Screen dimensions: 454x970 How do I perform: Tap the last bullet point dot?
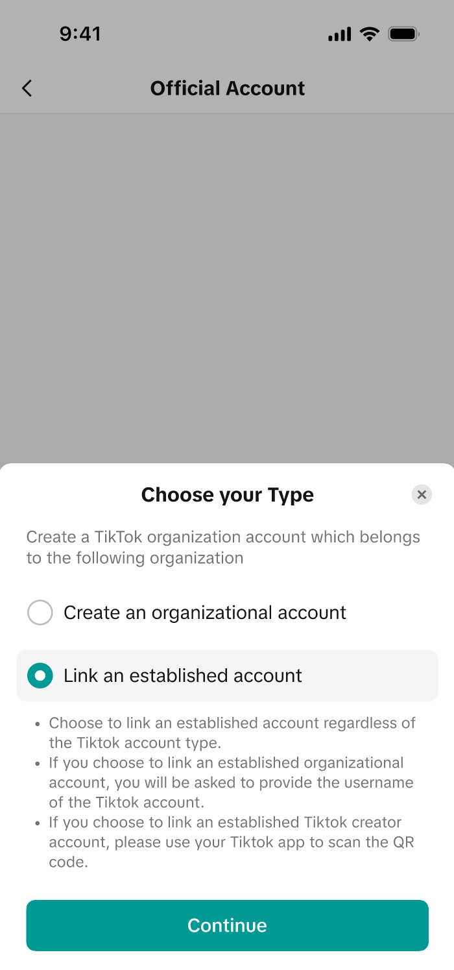pyautogui.click(x=38, y=823)
